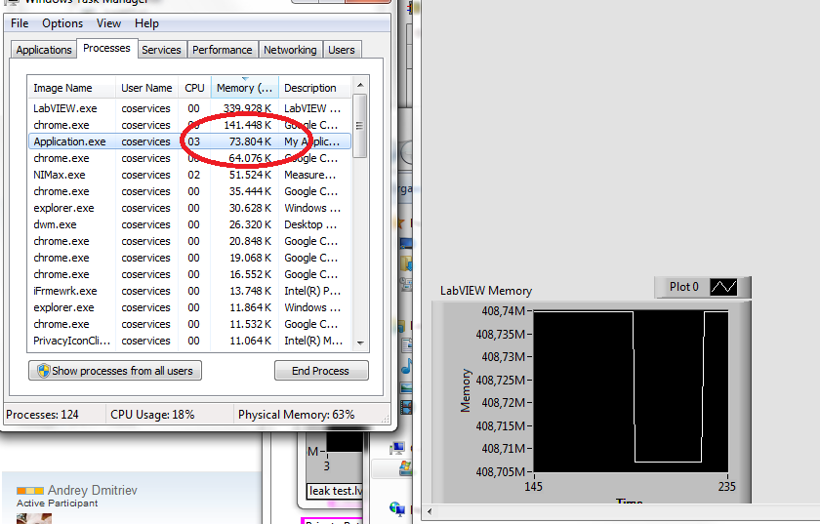Image resolution: width=820 pixels, height=524 pixels.
Task: Click the Plot 0 legend label
Action: coord(683,287)
